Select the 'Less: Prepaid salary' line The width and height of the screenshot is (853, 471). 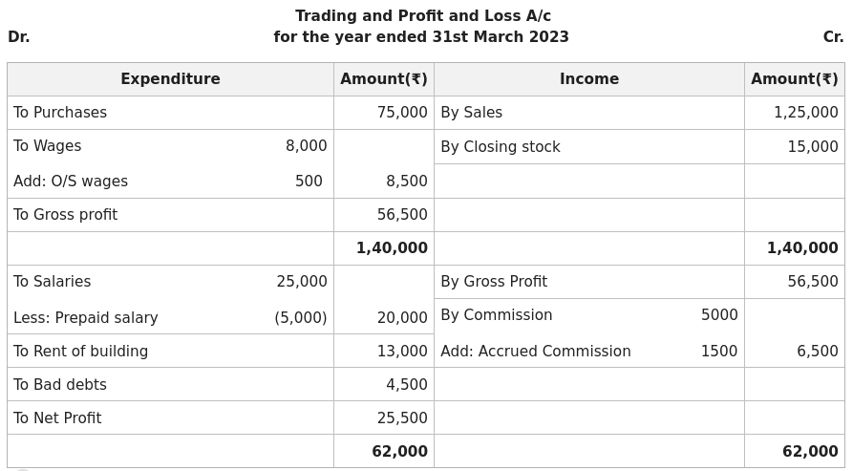[86, 318]
